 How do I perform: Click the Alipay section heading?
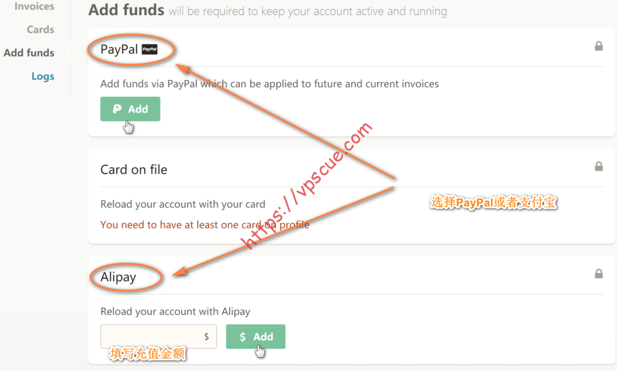pos(118,277)
